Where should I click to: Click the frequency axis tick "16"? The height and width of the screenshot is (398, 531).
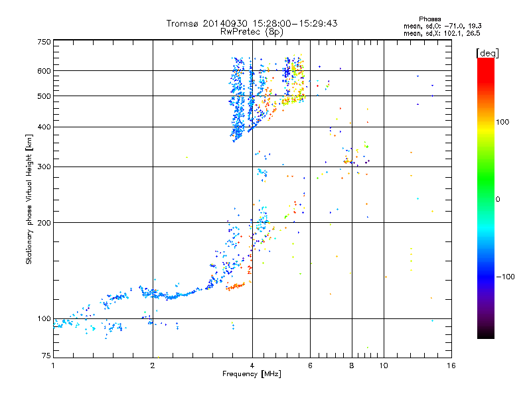(x=451, y=365)
